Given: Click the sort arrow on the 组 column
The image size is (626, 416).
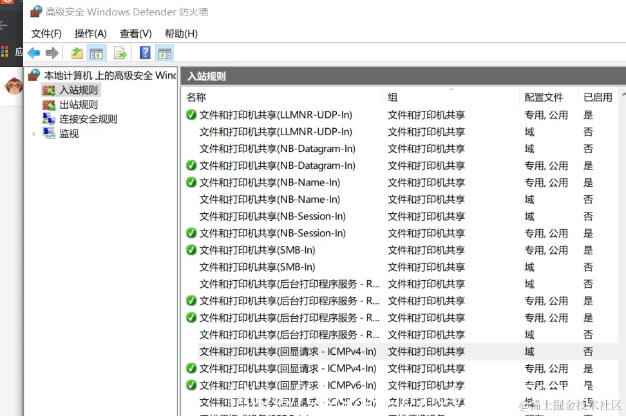Looking at the screenshot, I should click(451, 90).
